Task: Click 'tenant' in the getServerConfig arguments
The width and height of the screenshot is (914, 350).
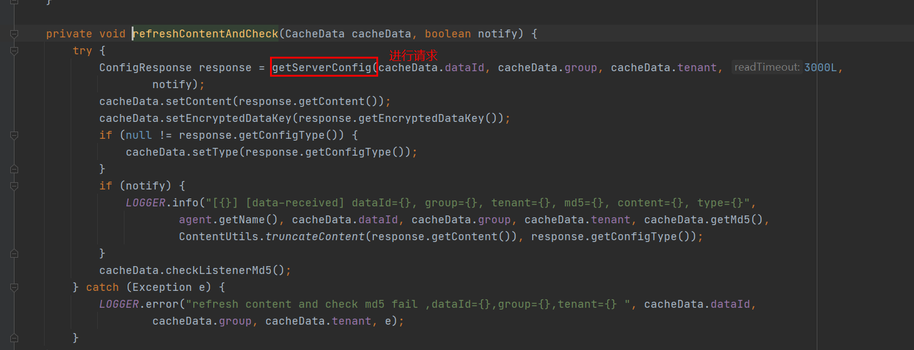Action: point(697,68)
